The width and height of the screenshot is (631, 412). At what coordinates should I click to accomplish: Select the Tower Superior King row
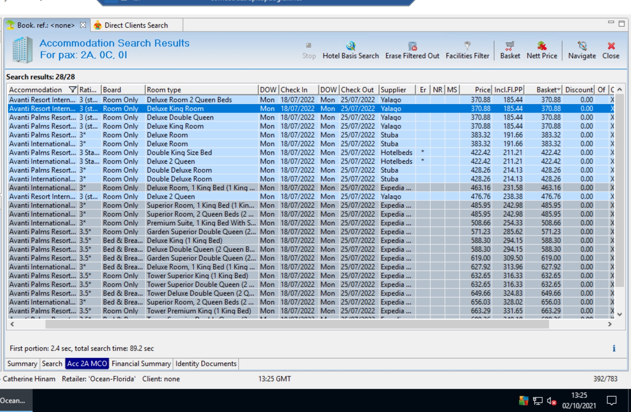tap(311, 276)
